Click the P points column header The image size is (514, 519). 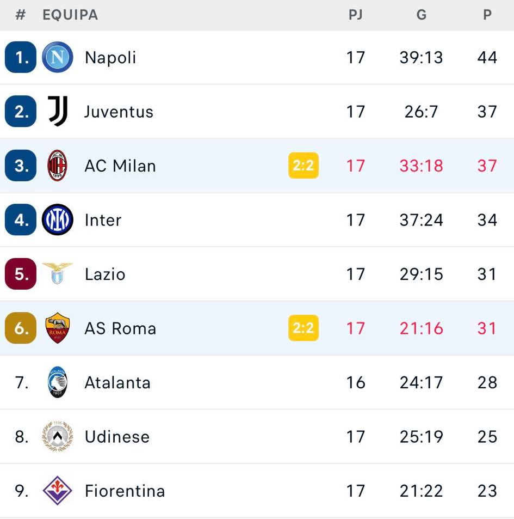pyautogui.click(x=487, y=15)
